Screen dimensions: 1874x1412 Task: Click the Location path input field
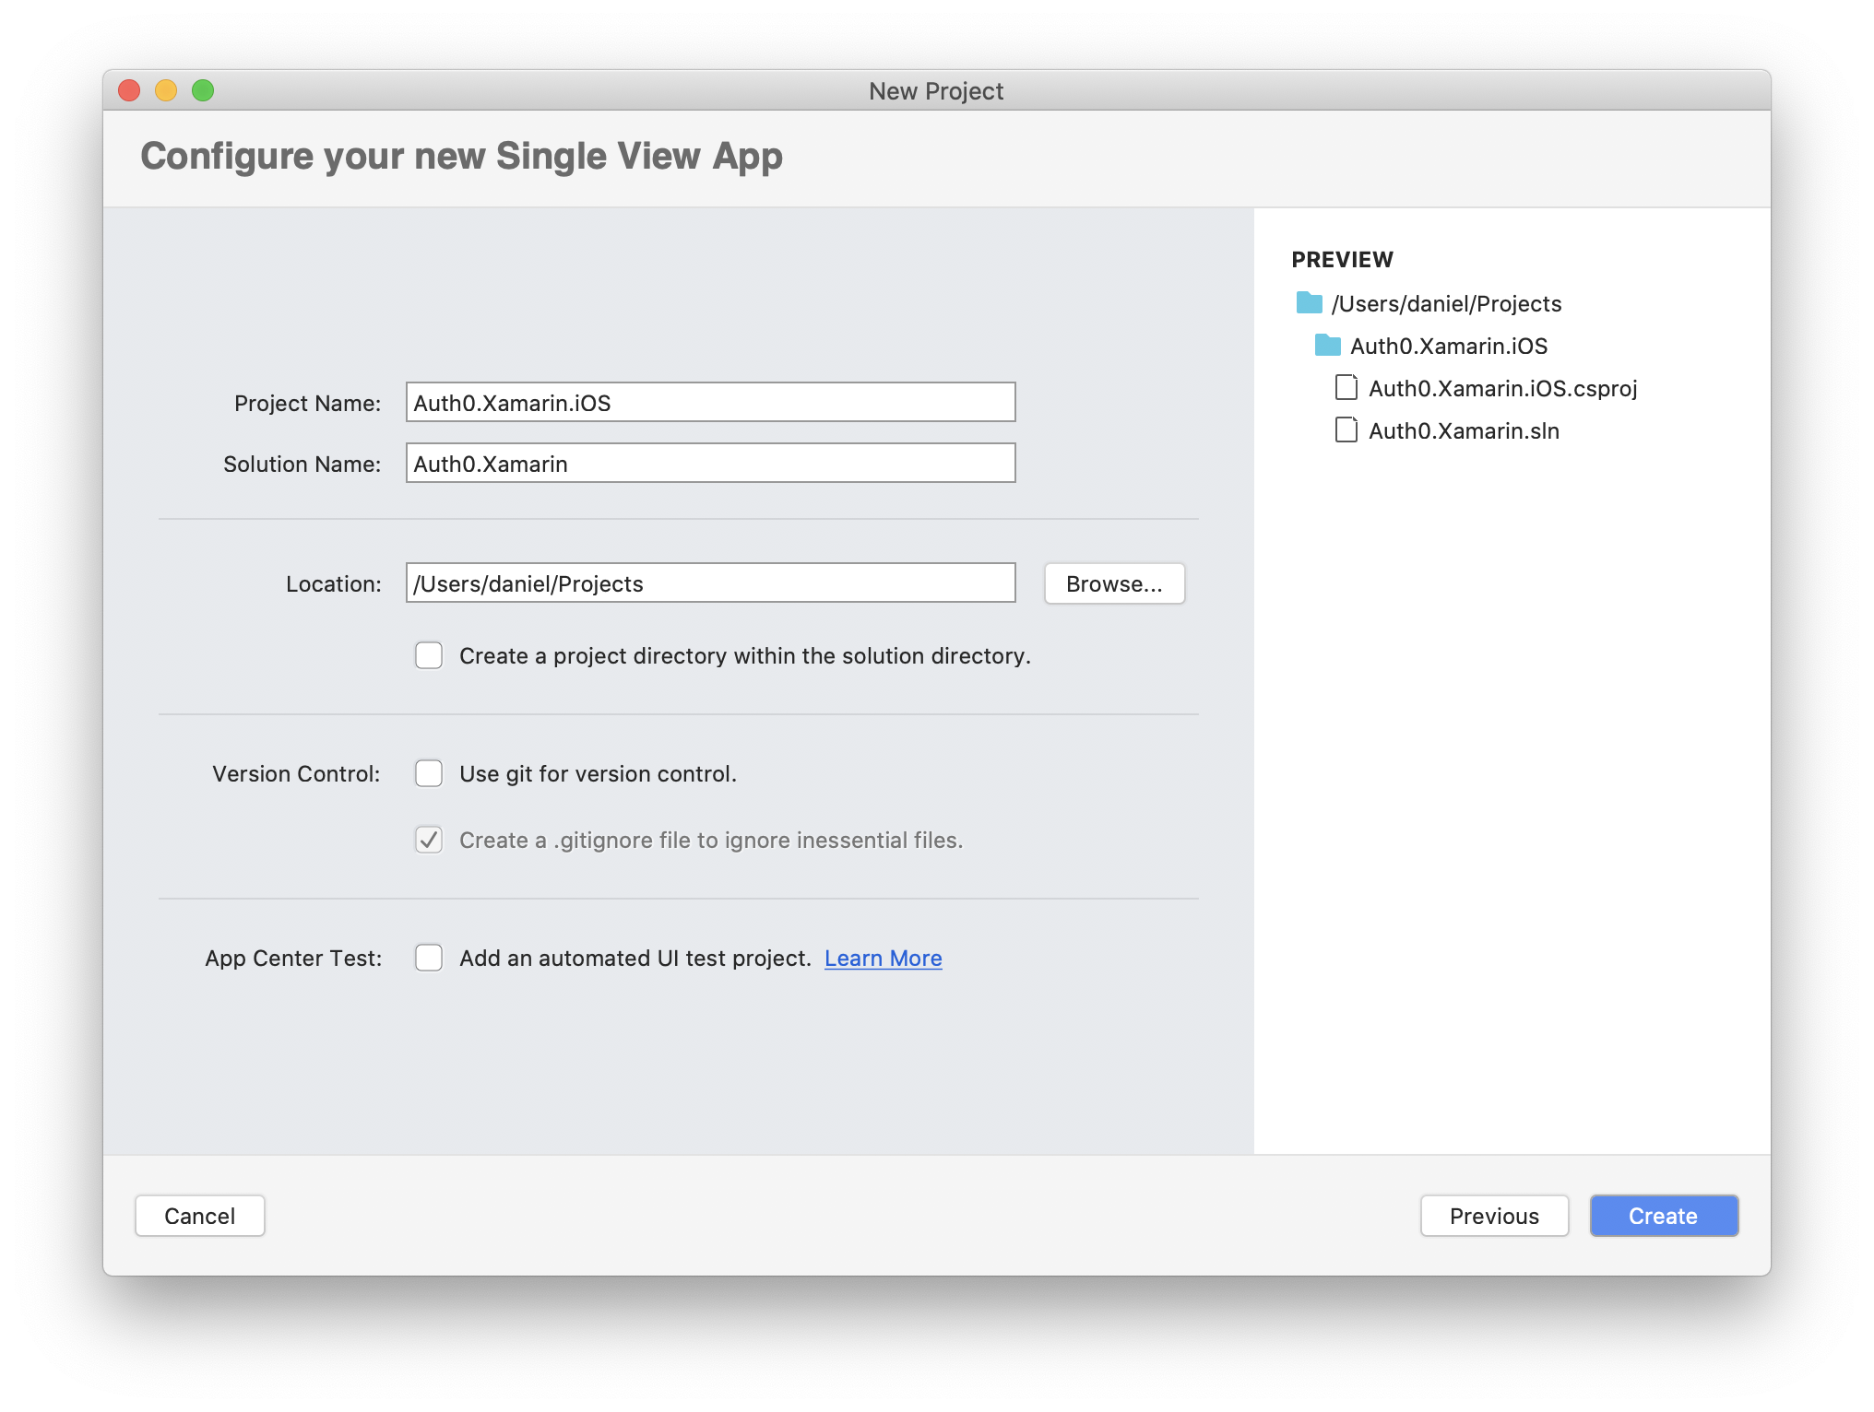click(711, 582)
